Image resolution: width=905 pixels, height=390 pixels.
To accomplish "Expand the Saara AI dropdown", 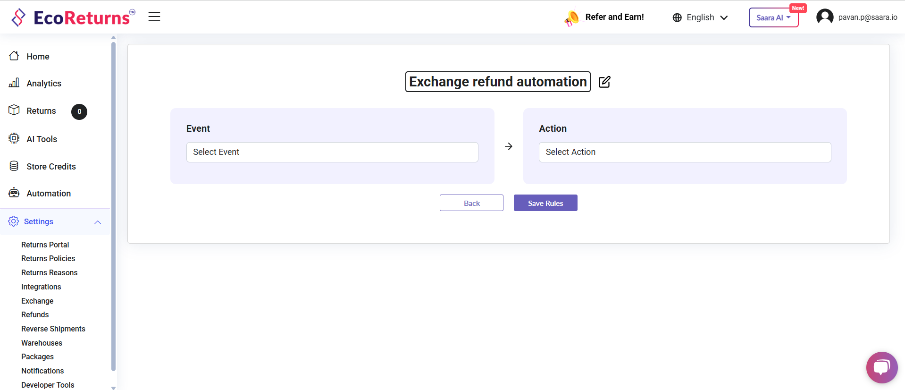I will 773,18.
